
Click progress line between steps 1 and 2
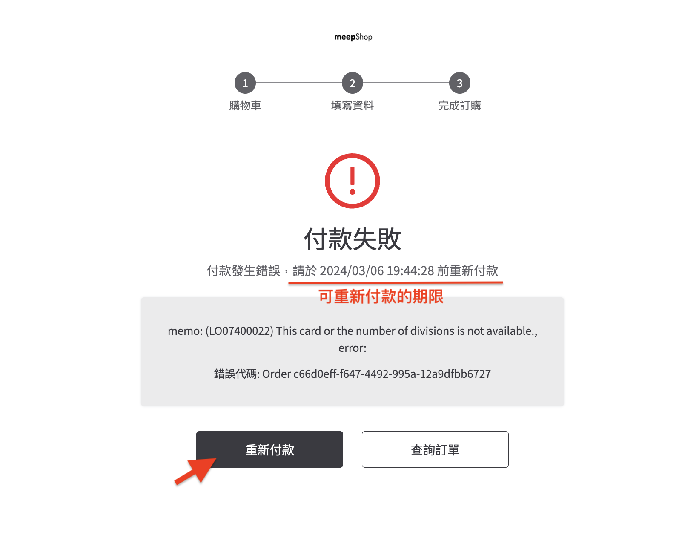pyautogui.click(x=299, y=83)
